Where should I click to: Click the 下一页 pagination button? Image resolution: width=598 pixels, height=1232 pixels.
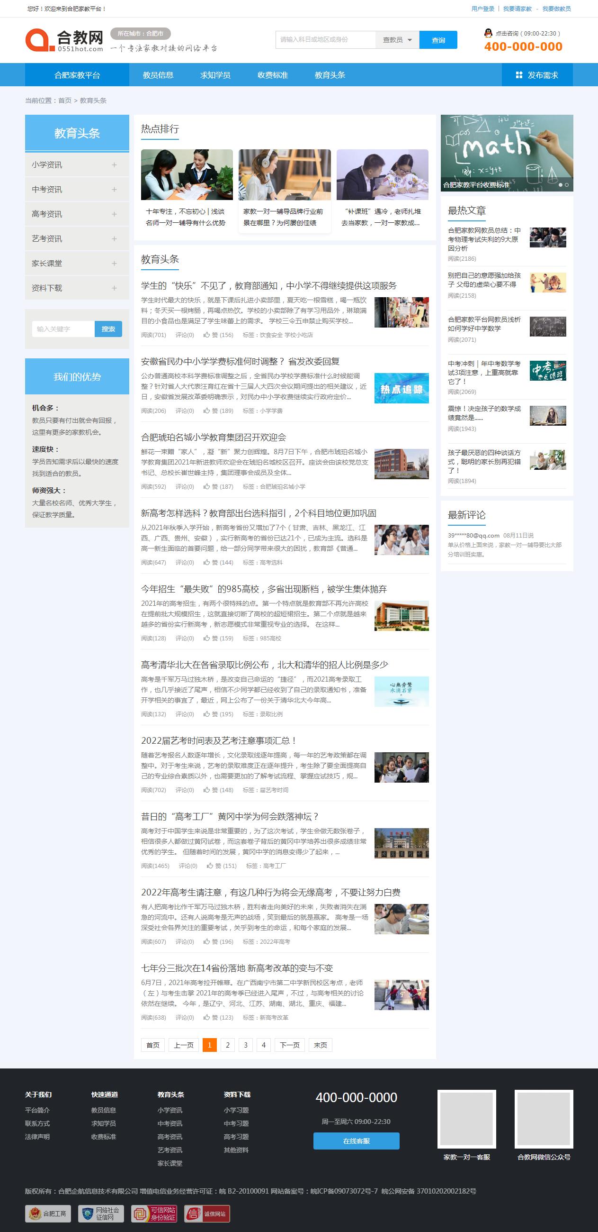289,1045
